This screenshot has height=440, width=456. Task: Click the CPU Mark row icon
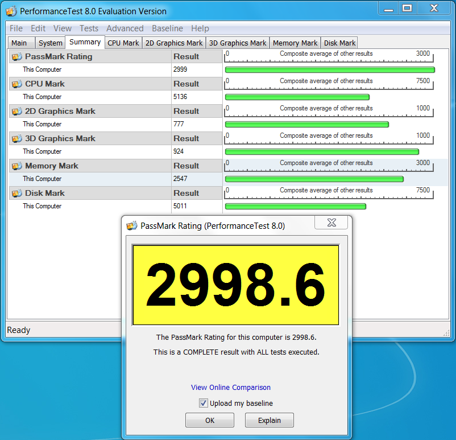pos(17,84)
